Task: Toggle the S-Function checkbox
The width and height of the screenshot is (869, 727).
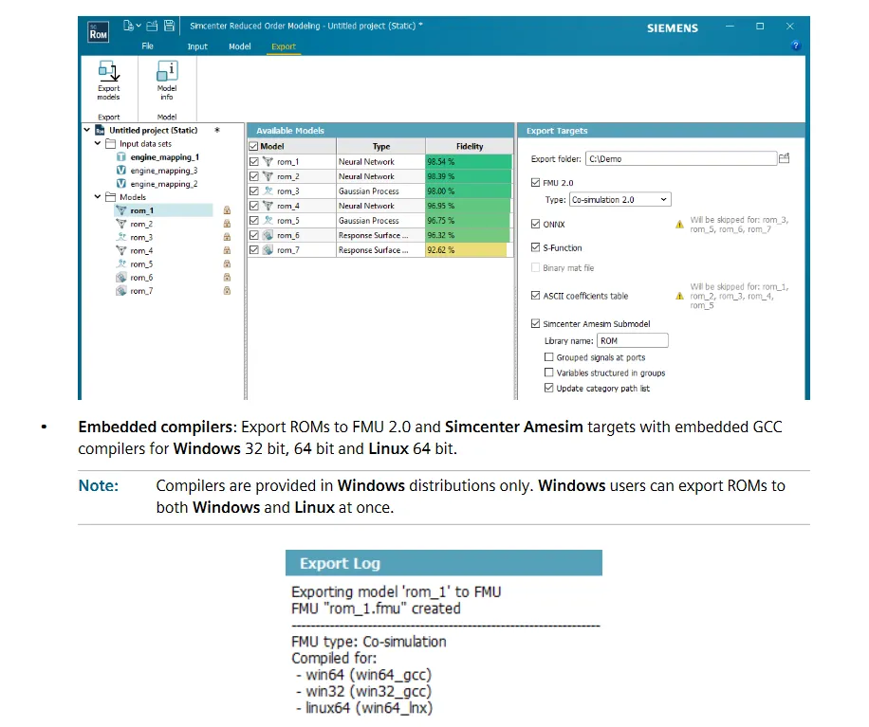Action: (535, 247)
